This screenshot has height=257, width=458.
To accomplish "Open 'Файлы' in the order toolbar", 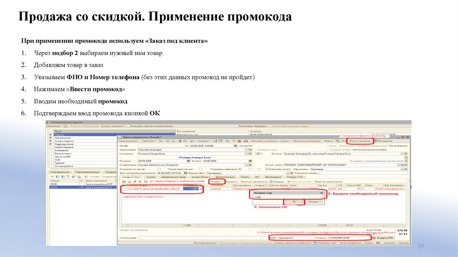I will (x=328, y=141).
